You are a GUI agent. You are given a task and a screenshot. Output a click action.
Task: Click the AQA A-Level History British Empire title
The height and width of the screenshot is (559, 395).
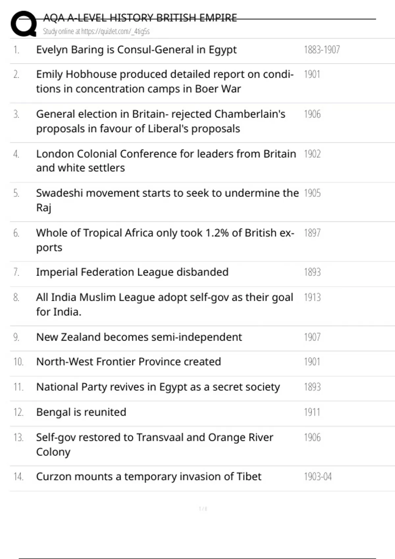coord(140,18)
